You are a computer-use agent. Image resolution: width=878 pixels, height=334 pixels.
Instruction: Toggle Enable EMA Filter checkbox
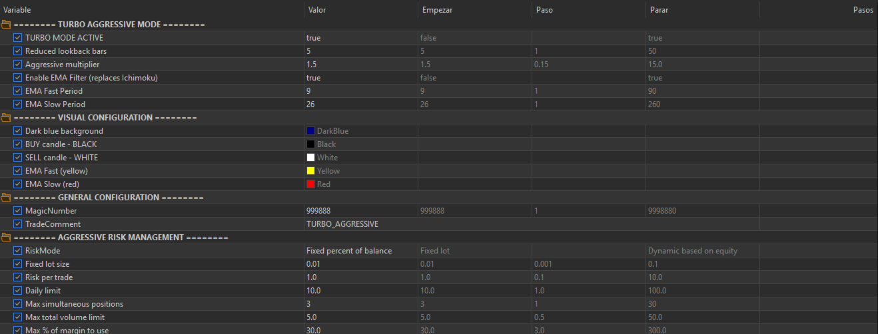point(18,78)
